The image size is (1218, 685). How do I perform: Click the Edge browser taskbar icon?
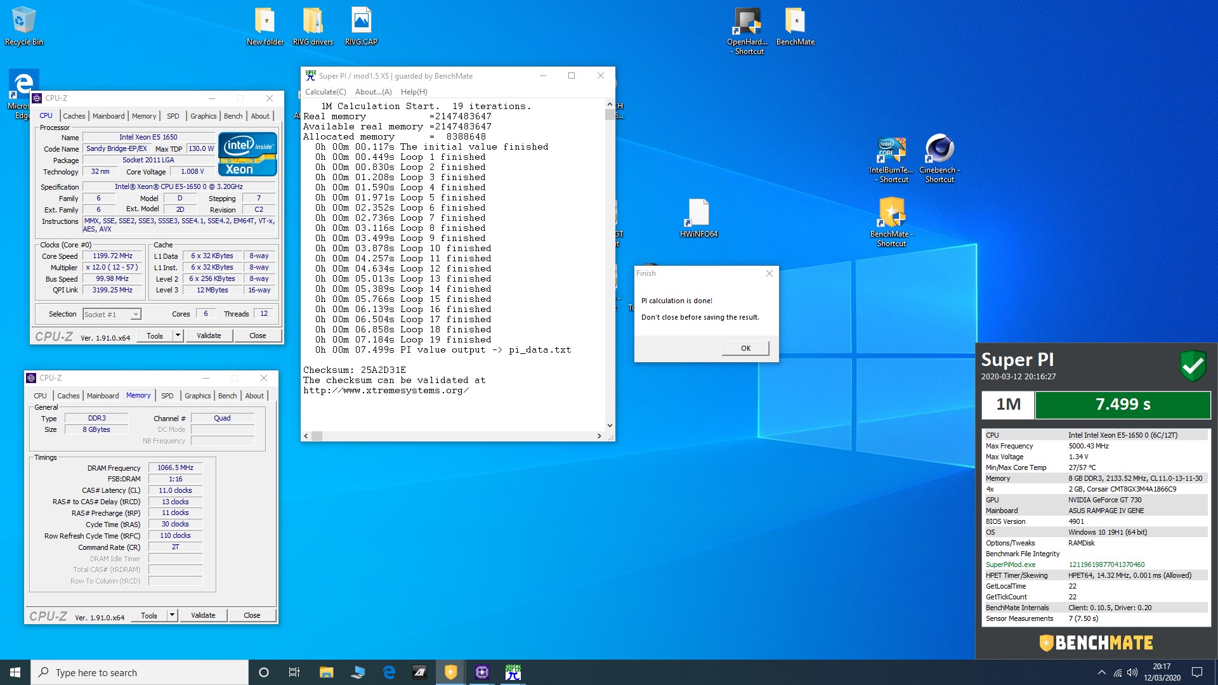tap(389, 672)
